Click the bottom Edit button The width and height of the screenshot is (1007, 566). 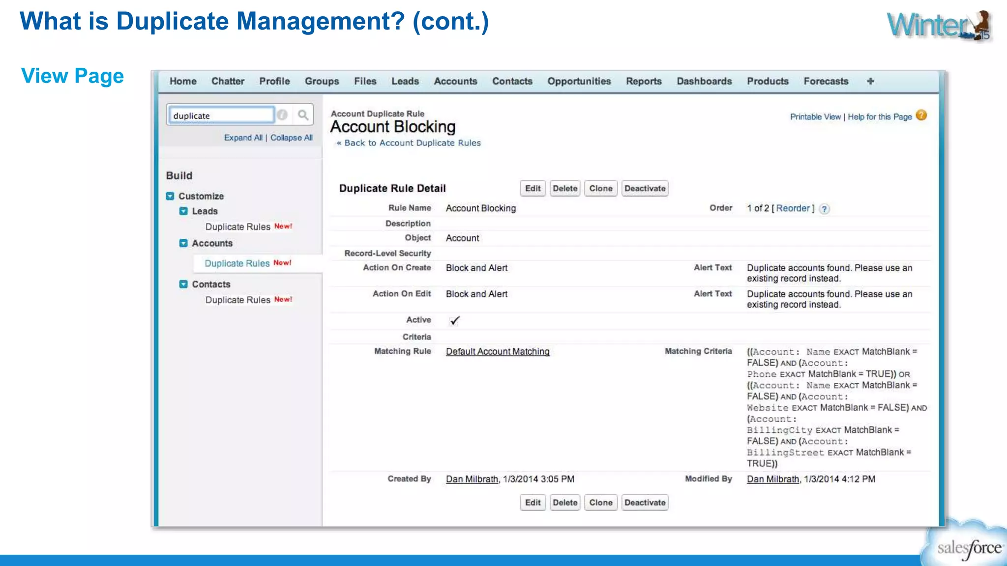pyautogui.click(x=533, y=503)
